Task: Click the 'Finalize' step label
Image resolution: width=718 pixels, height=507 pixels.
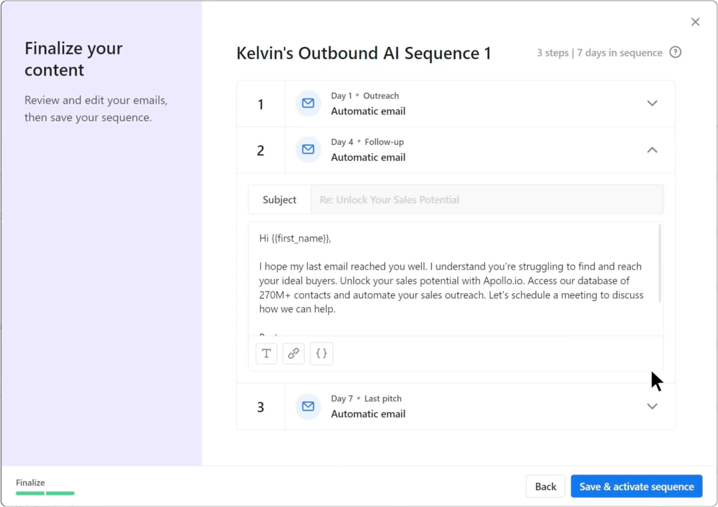Action: [31, 483]
